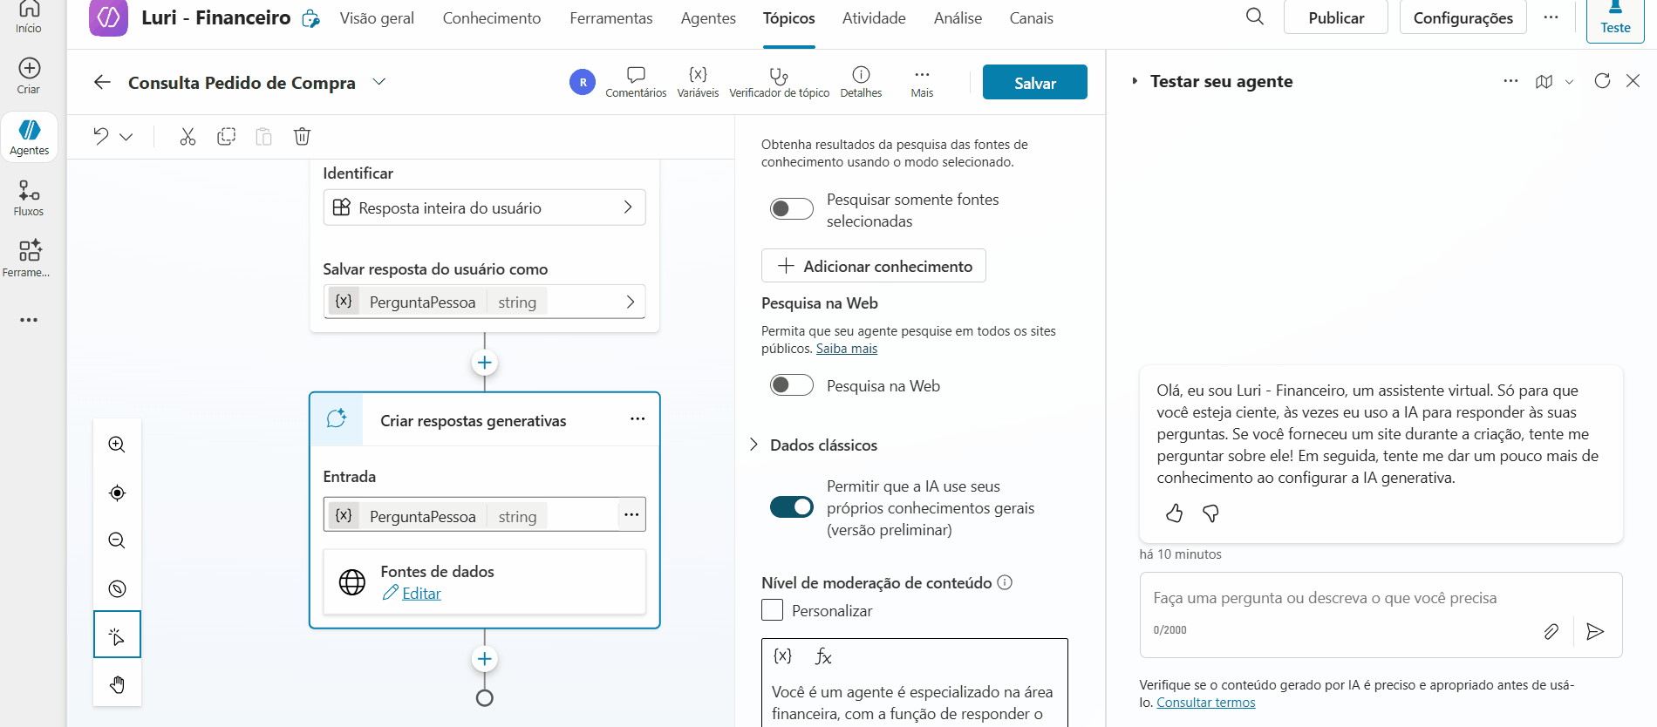Open the test pane map icon
This screenshot has width=1657, height=727.
1544,81
